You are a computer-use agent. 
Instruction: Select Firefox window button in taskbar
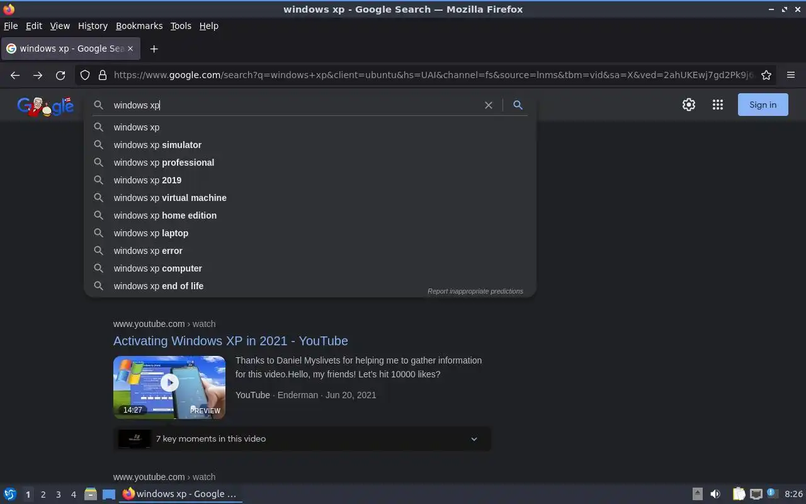(x=181, y=494)
